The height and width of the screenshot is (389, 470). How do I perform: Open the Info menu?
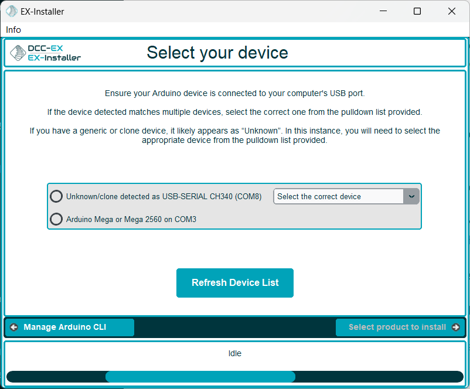[13, 29]
